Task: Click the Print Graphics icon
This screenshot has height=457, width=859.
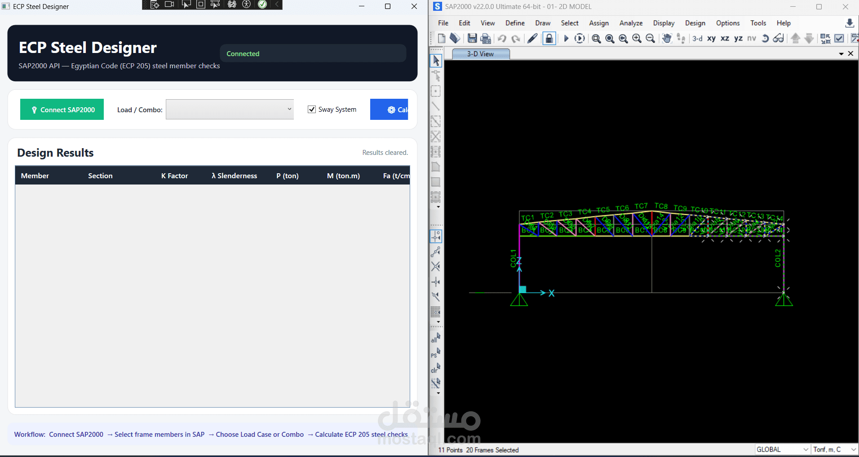Action: 486,39
